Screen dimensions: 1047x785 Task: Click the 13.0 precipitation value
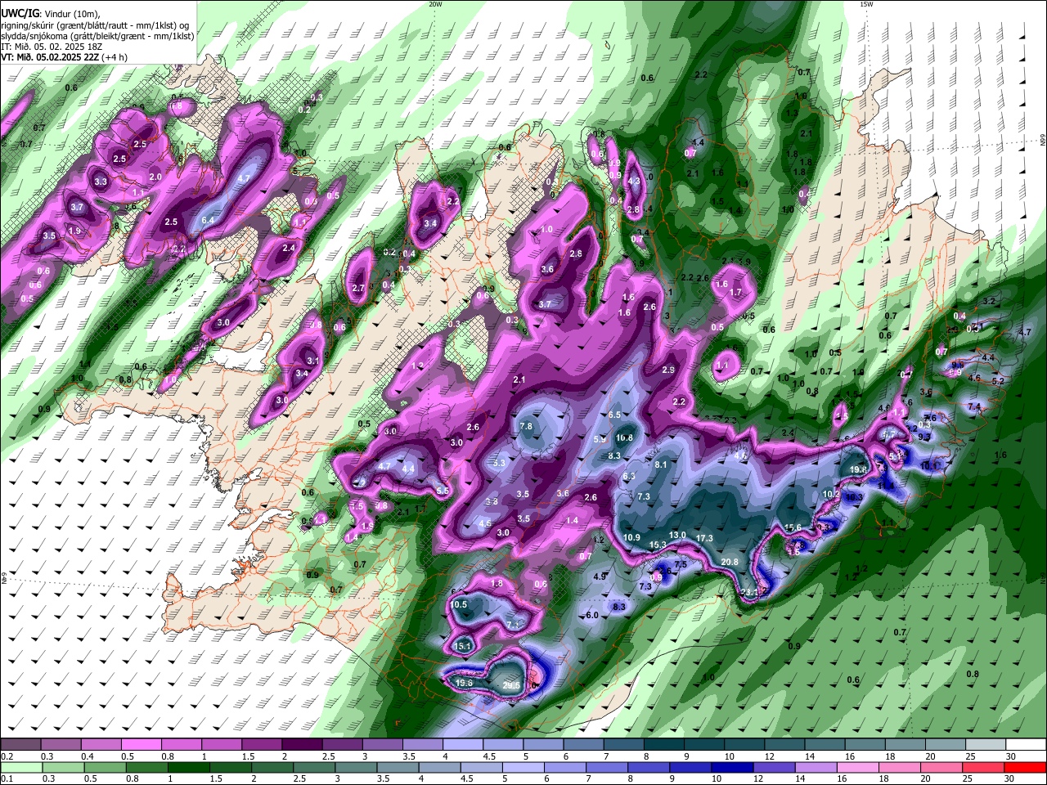pos(677,535)
